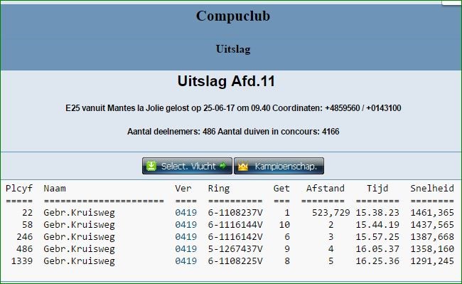This screenshot has width=462, height=284.
Task: Click the Uitslag subtitle in the header
Action: point(232,49)
